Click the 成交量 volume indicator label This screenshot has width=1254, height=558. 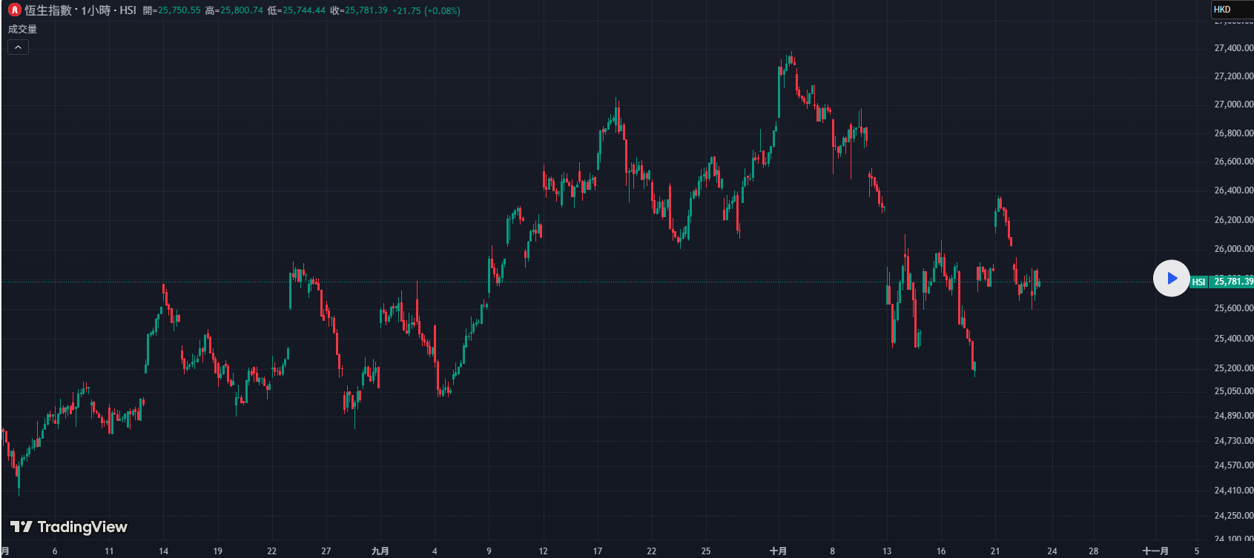tap(22, 30)
